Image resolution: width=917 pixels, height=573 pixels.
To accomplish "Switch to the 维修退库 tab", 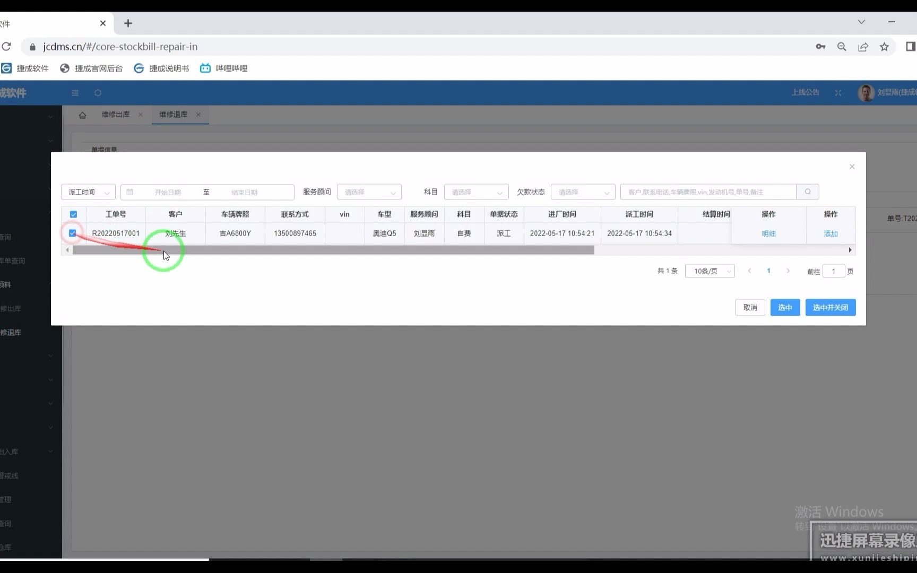I will 174,115.
